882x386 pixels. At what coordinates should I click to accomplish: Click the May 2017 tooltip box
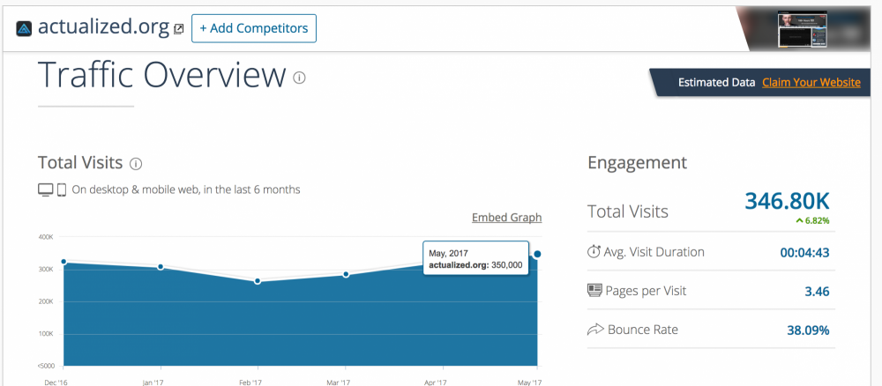[476, 258]
